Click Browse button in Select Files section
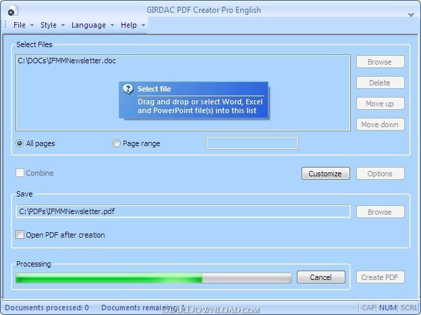This screenshot has width=421, height=315. (381, 62)
